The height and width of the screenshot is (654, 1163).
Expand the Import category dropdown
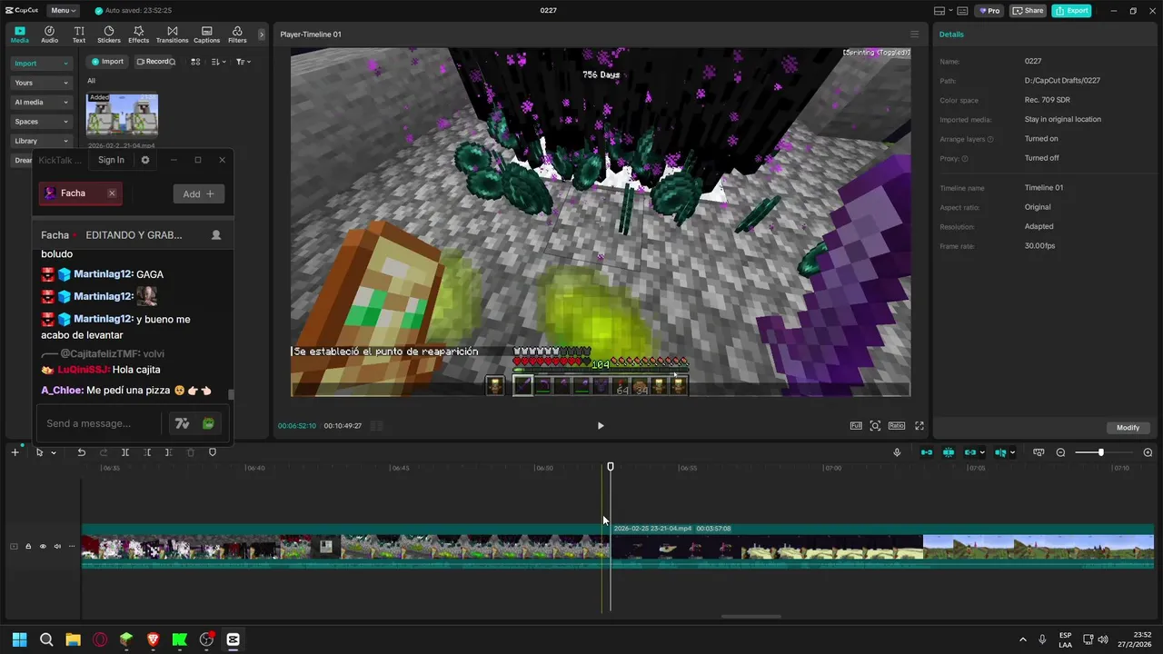pos(42,64)
